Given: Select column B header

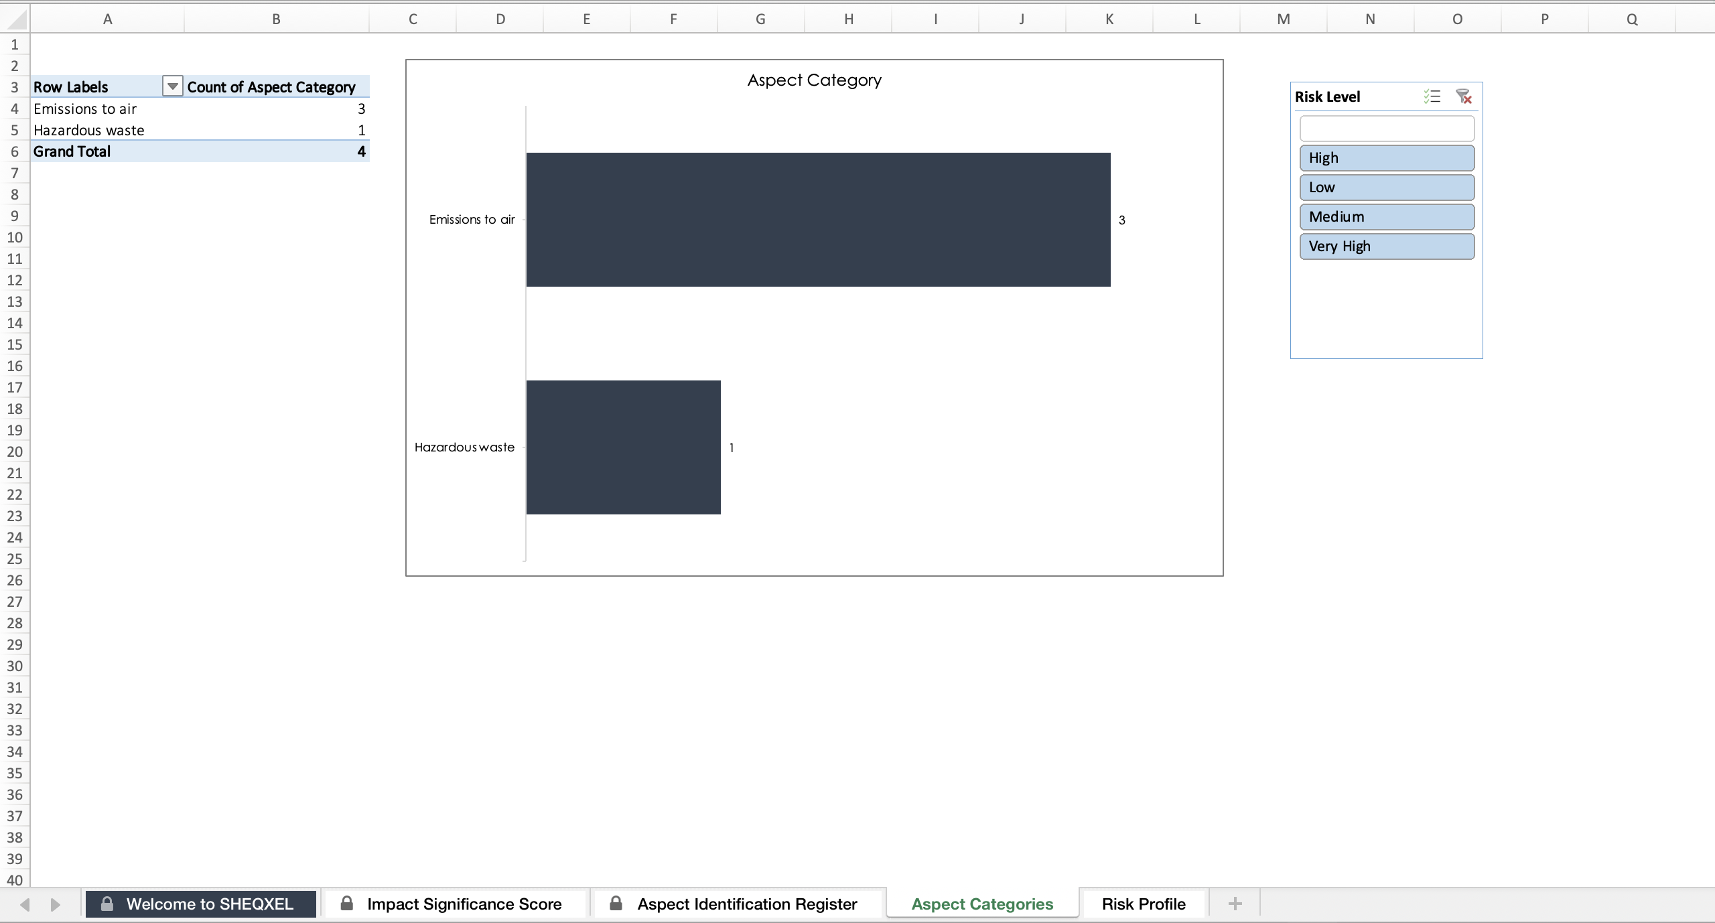Looking at the screenshot, I should (x=277, y=19).
